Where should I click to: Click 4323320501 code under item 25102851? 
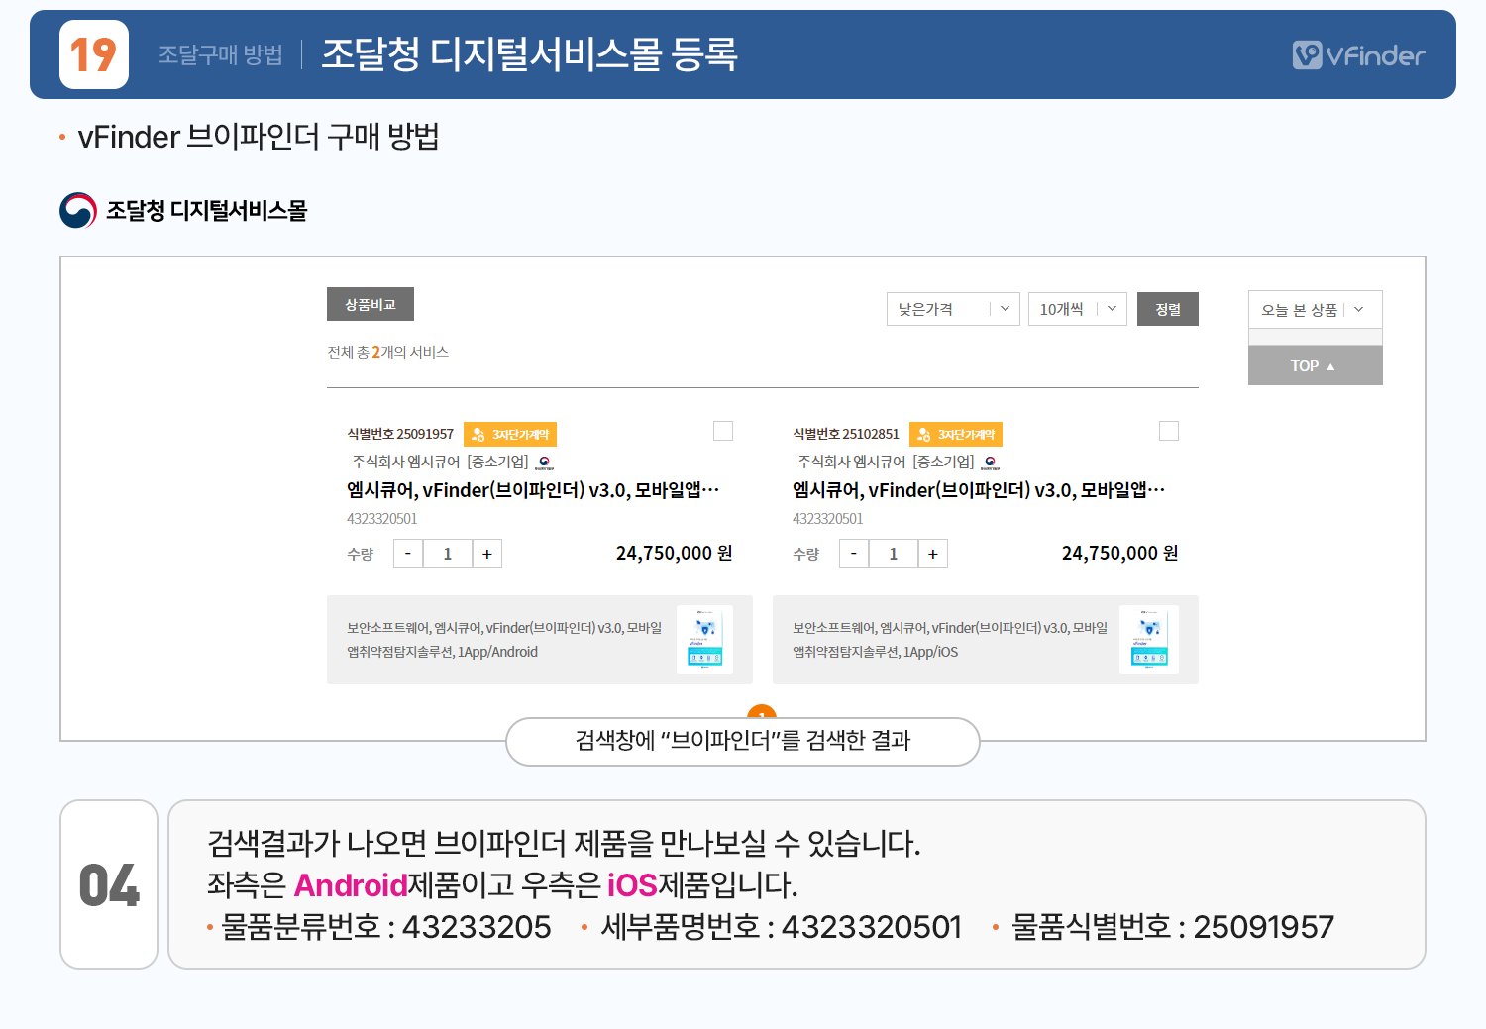[x=828, y=519]
